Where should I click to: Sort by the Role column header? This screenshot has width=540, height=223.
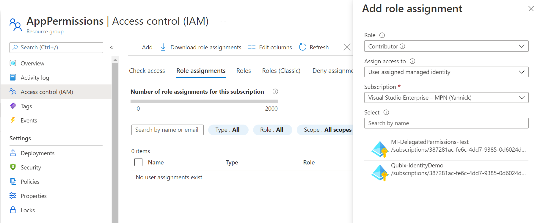[309, 162]
